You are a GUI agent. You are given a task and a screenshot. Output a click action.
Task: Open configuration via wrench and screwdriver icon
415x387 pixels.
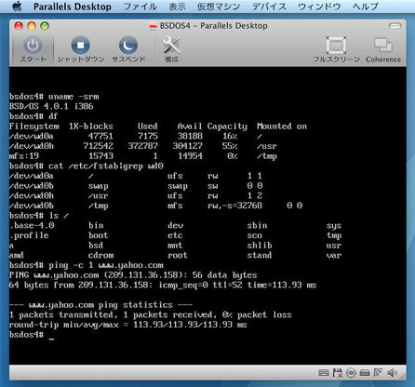[171, 46]
